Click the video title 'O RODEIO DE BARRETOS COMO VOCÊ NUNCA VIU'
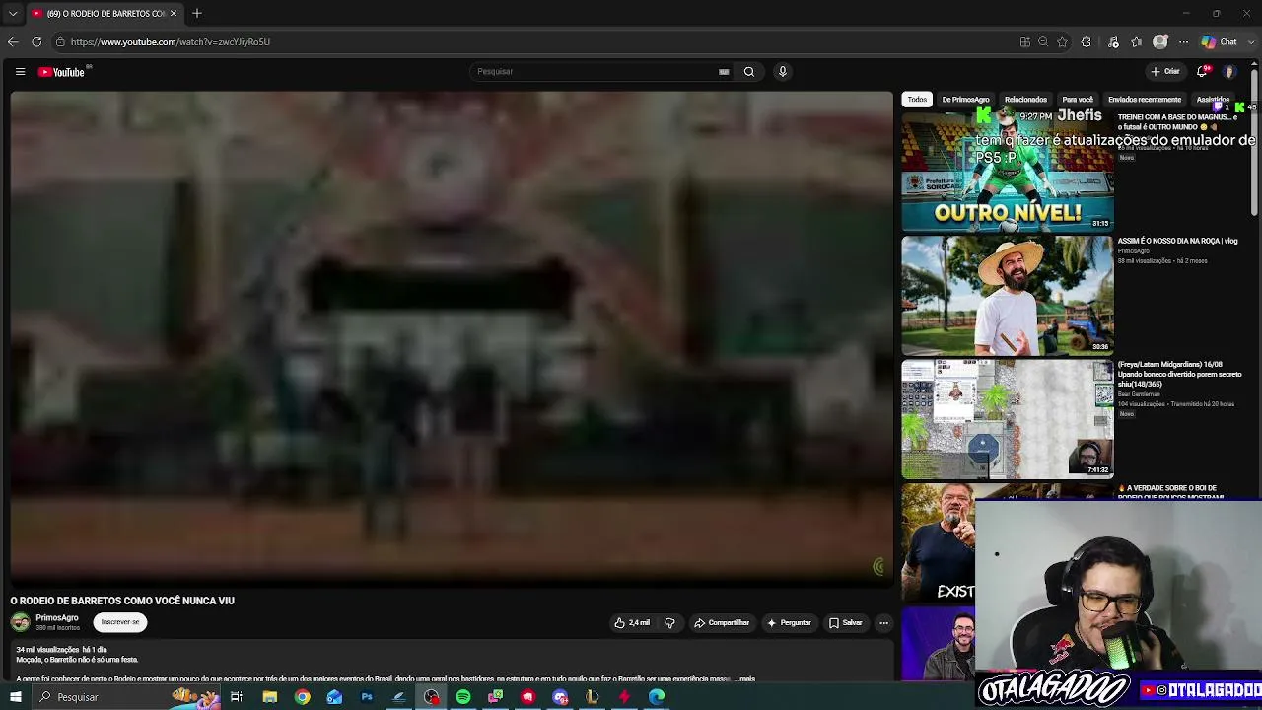 click(x=122, y=601)
